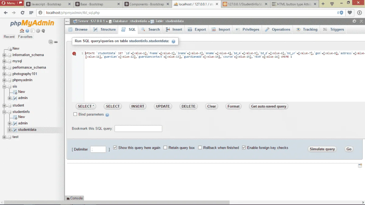The image size is (365, 205).
Task: Open the Operations tab
Action: click(x=277, y=29)
